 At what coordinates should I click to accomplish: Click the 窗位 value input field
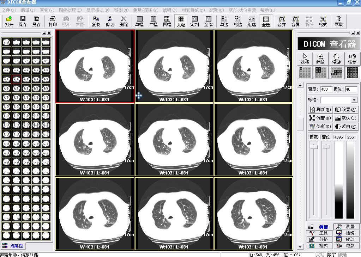click(x=351, y=89)
